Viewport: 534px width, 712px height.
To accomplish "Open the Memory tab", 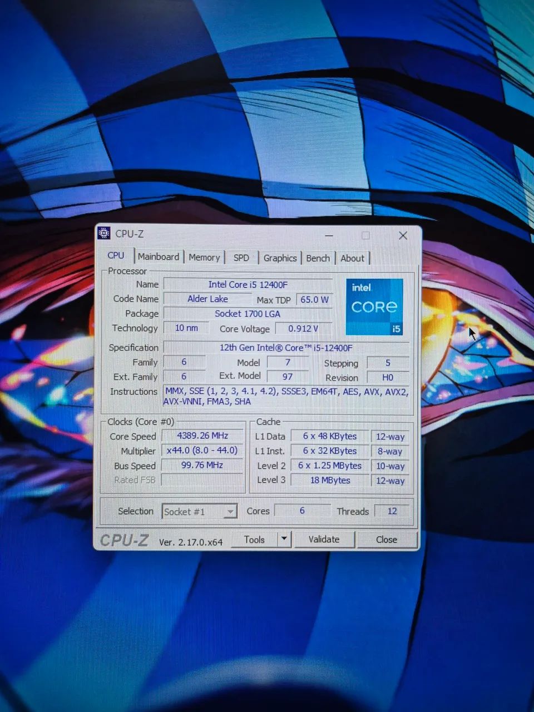I will coord(204,258).
